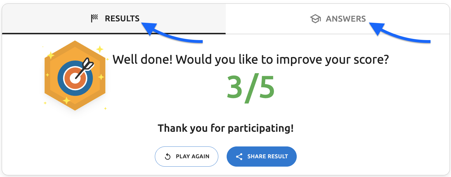451x177 pixels.
Task: Click the sparkle on the badge's bottom edge
Action: click(x=67, y=101)
